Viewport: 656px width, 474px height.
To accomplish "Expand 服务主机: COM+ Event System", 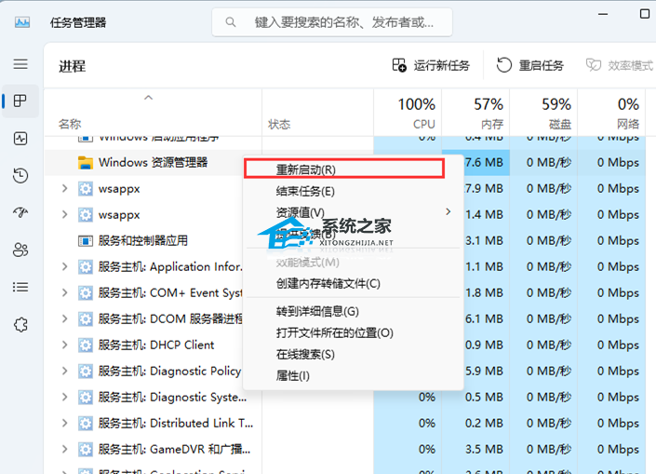I will (64, 292).
